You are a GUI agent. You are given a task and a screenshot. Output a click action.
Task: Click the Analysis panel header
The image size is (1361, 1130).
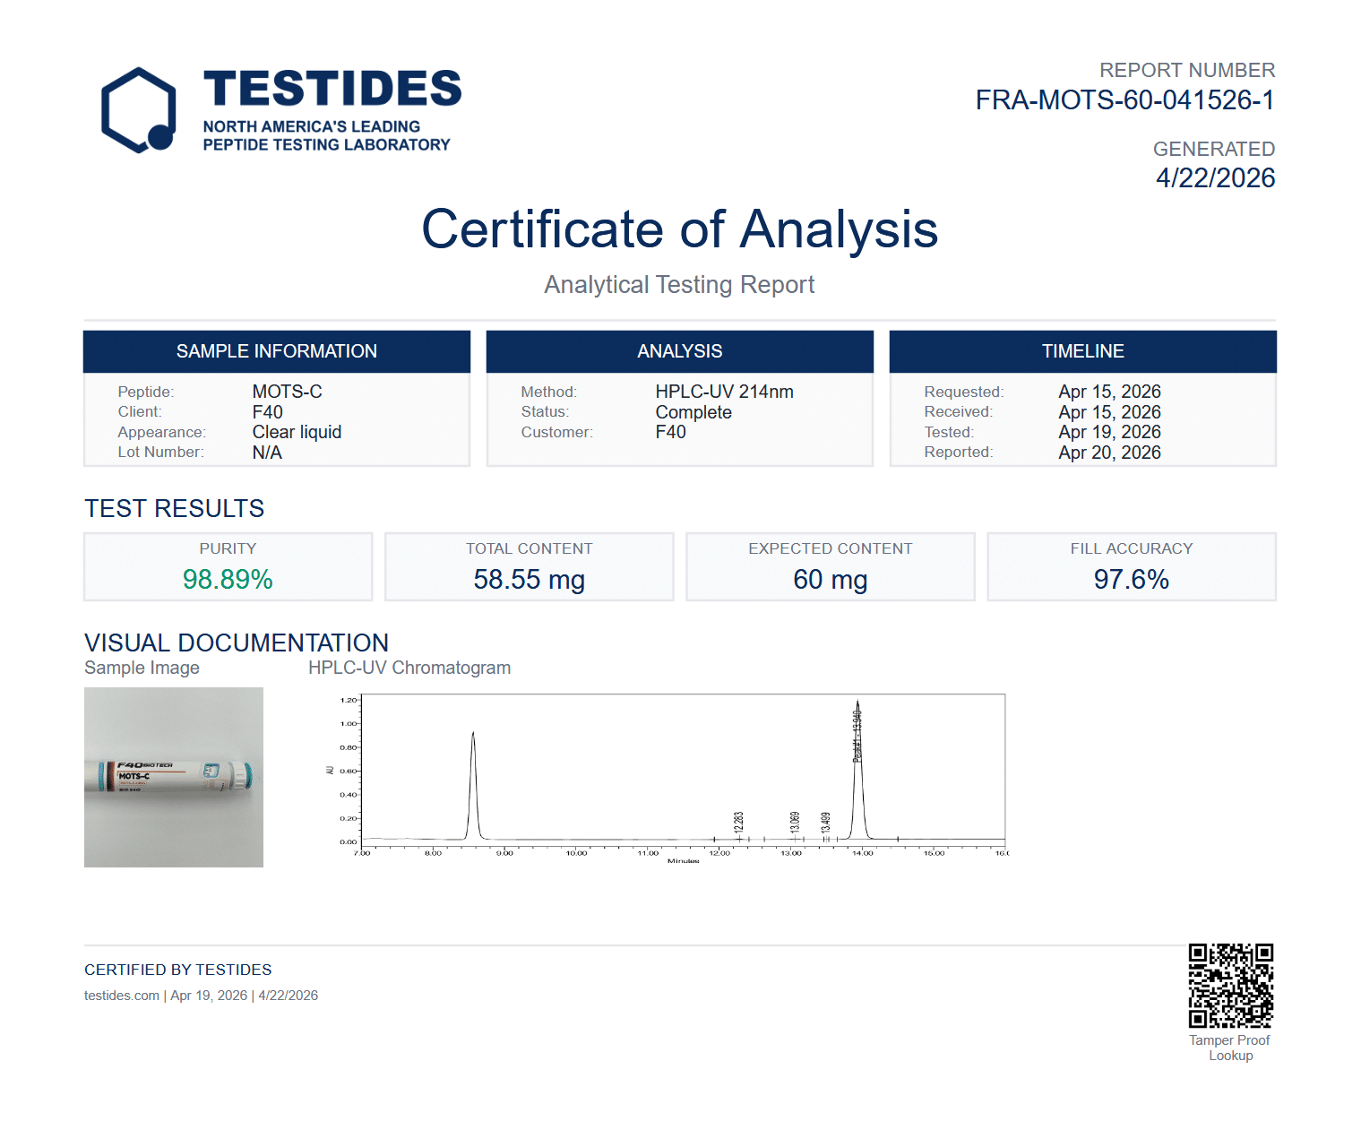pos(679,351)
